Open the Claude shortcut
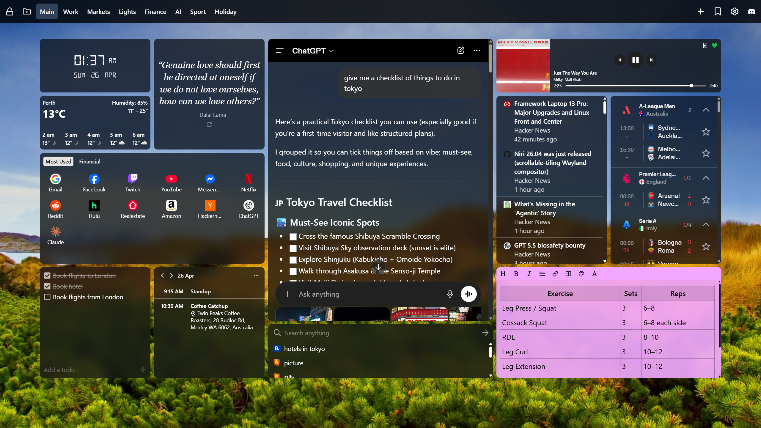This screenshot has height=428, width=761. [x=56, y=236]
